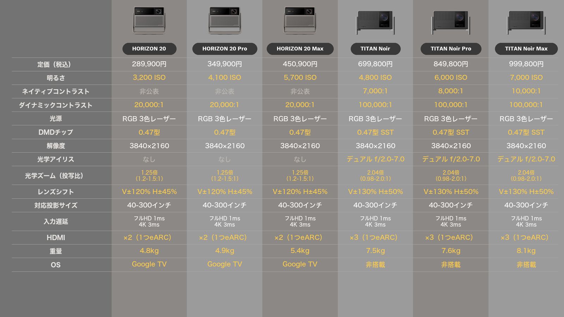564x317 pixels.
Task: Click the HDMI row header
Action: [x=56, y=238]
